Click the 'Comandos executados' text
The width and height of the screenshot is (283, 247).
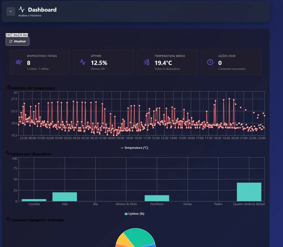tap(232, 69)
